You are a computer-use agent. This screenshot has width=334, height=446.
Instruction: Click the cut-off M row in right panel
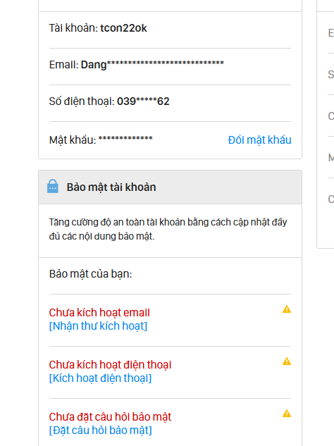(x=330, y=157)
